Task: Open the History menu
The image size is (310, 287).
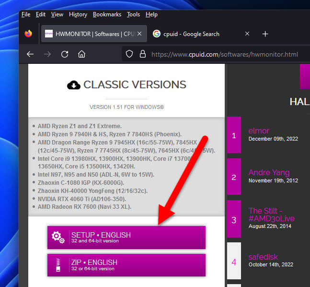Action: (x=78, y=14)
